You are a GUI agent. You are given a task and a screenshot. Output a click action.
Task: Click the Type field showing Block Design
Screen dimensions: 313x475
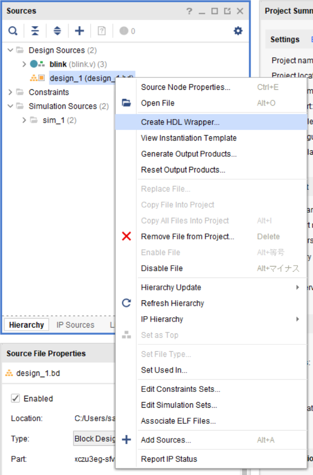(94, 439)
